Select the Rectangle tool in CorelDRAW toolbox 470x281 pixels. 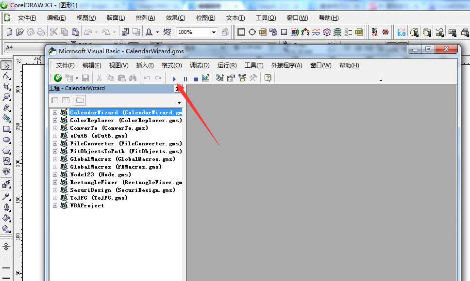click(6, 129)
